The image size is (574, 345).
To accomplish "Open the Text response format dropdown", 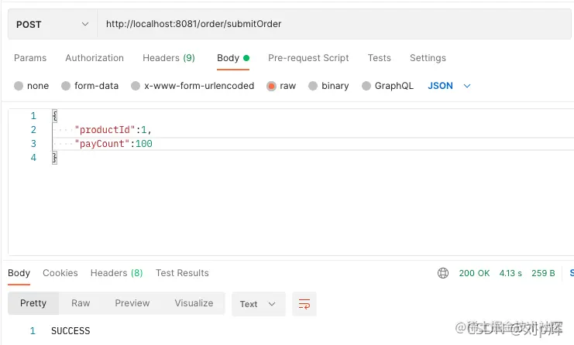I will point(259,304).
